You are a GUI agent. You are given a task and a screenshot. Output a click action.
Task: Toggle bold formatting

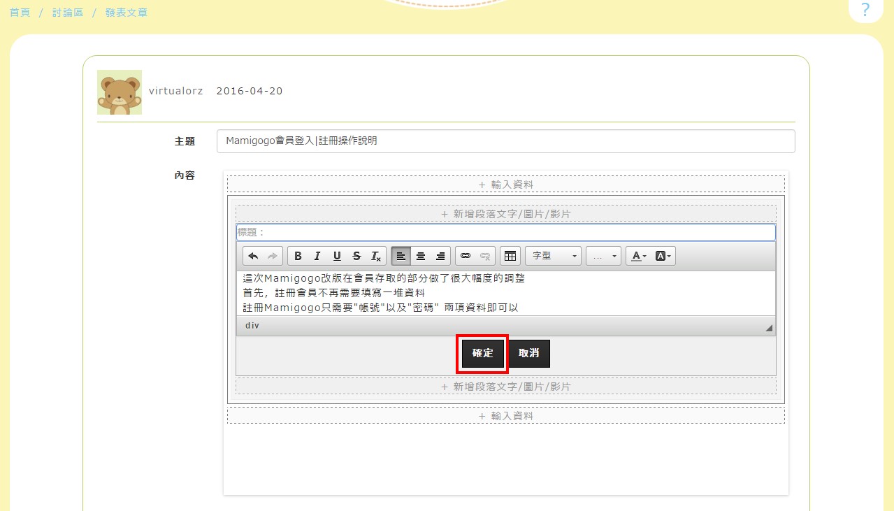(298, 256)
